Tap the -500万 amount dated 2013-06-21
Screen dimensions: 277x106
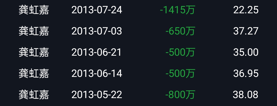pyautogui.click(x=180, y=52)
